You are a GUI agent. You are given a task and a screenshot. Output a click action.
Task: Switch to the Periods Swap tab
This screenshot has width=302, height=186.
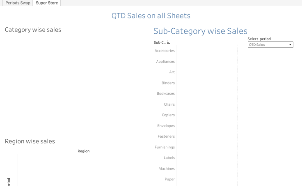pos(18,3)
